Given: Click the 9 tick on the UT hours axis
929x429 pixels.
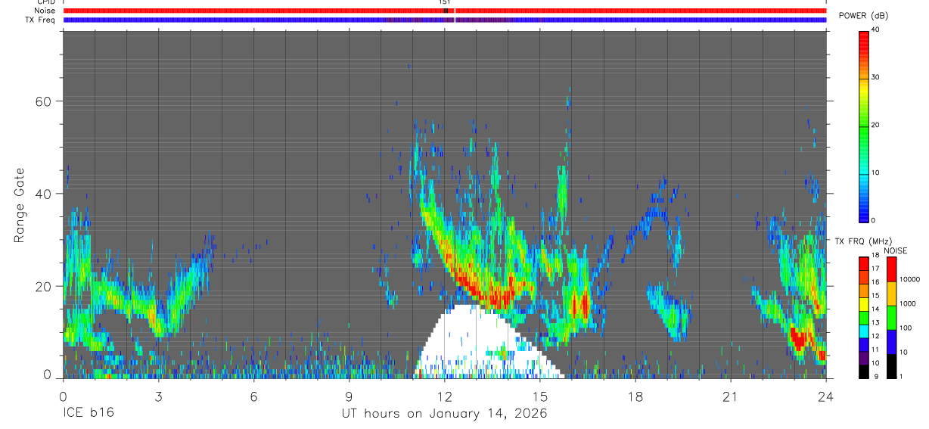Looking at the screenshot, I should [349, 396].
